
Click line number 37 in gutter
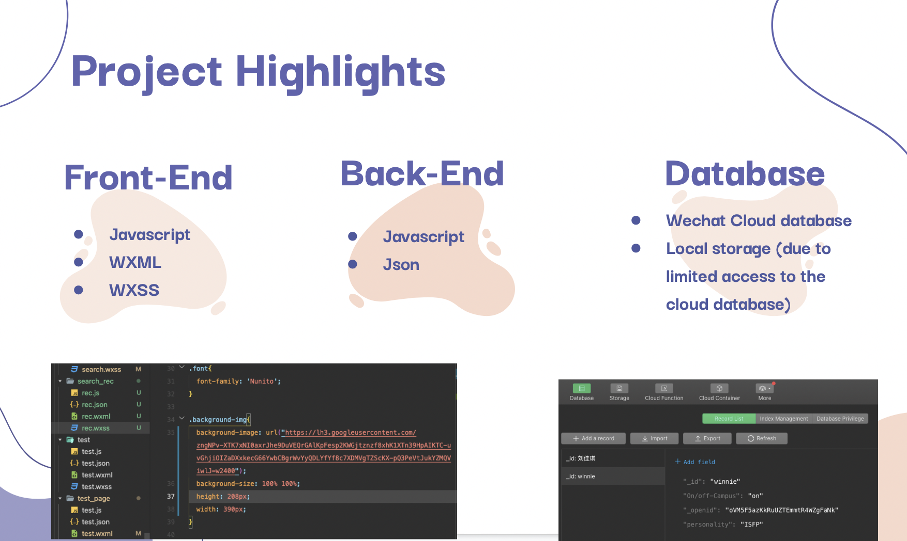pos(171,497)
